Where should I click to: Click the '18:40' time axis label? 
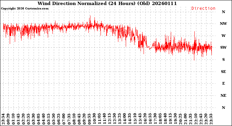click(165, 119)
